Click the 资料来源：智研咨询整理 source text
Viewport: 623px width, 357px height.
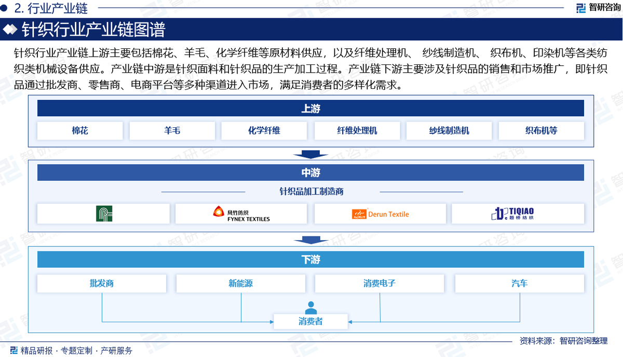pyautogui.click(x=563, y=341)
